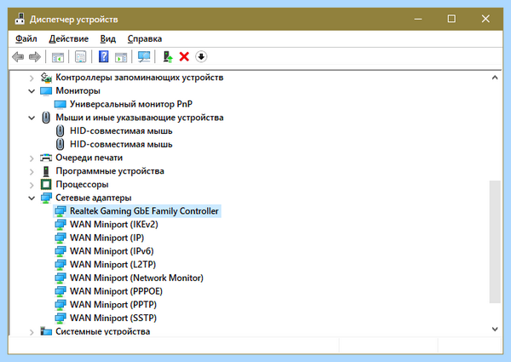The height and width of the screenshot is (362, 511).
Task: Click the Сетевые адаптеры label
Action: (94, 198)
